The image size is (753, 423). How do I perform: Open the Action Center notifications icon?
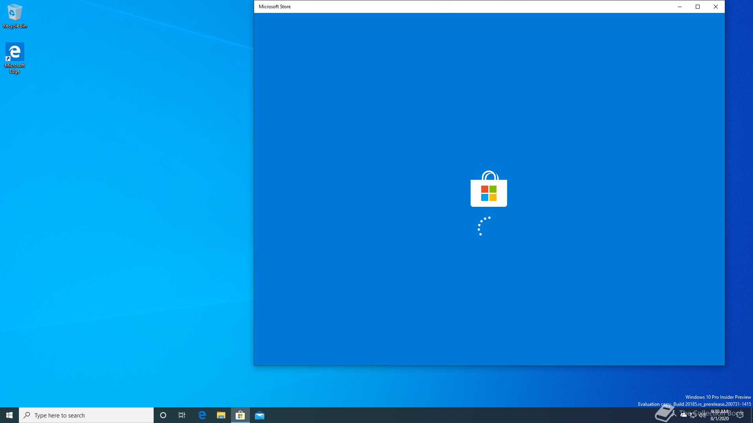(740, 415)
